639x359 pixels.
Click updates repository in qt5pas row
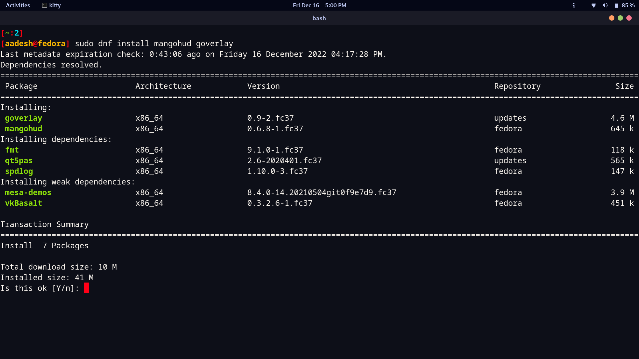[x=511, y=161]
